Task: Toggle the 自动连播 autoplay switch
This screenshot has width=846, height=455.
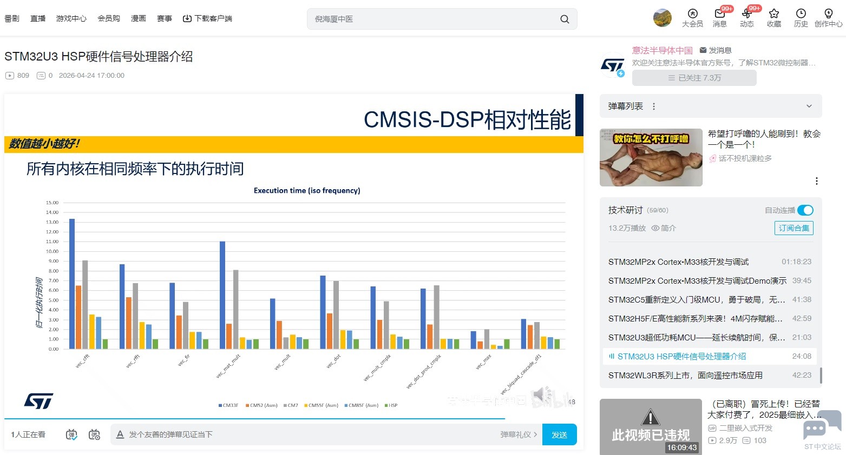Action: pos(805,210)
